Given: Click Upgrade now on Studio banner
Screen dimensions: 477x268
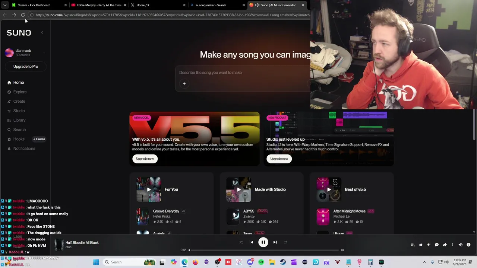Looking at the screenshot, I should coord(279,159).
